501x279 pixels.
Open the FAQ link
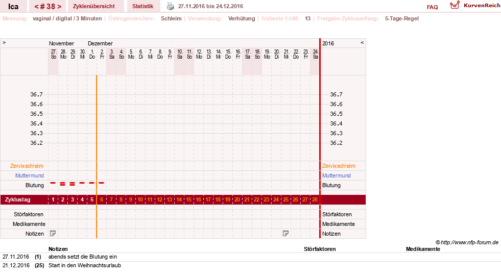click(x=432, y=7)
